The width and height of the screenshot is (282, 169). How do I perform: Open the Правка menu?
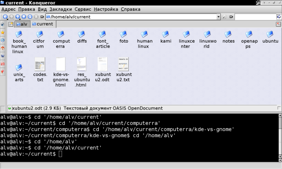(27, 9)
